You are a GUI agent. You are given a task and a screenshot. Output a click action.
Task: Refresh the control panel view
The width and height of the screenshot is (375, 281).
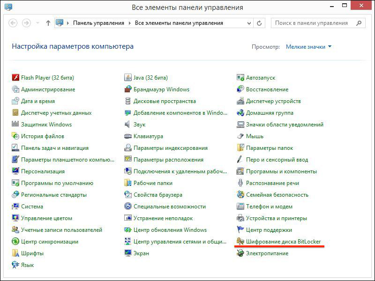pyautogui.click(x=259, y=23)
